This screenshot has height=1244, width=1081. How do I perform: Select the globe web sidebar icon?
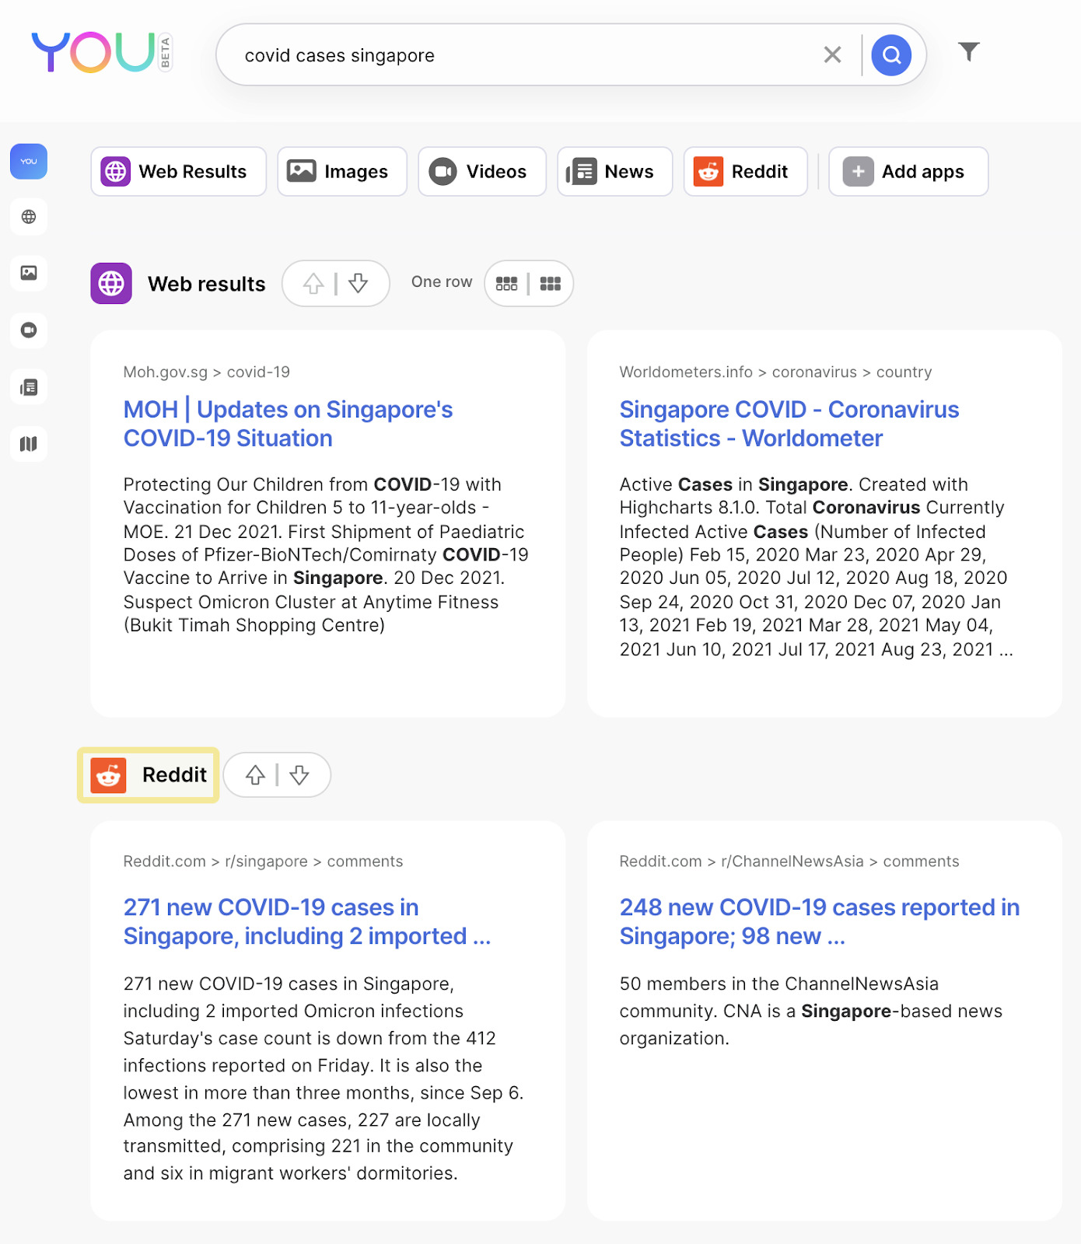point(29,217)
